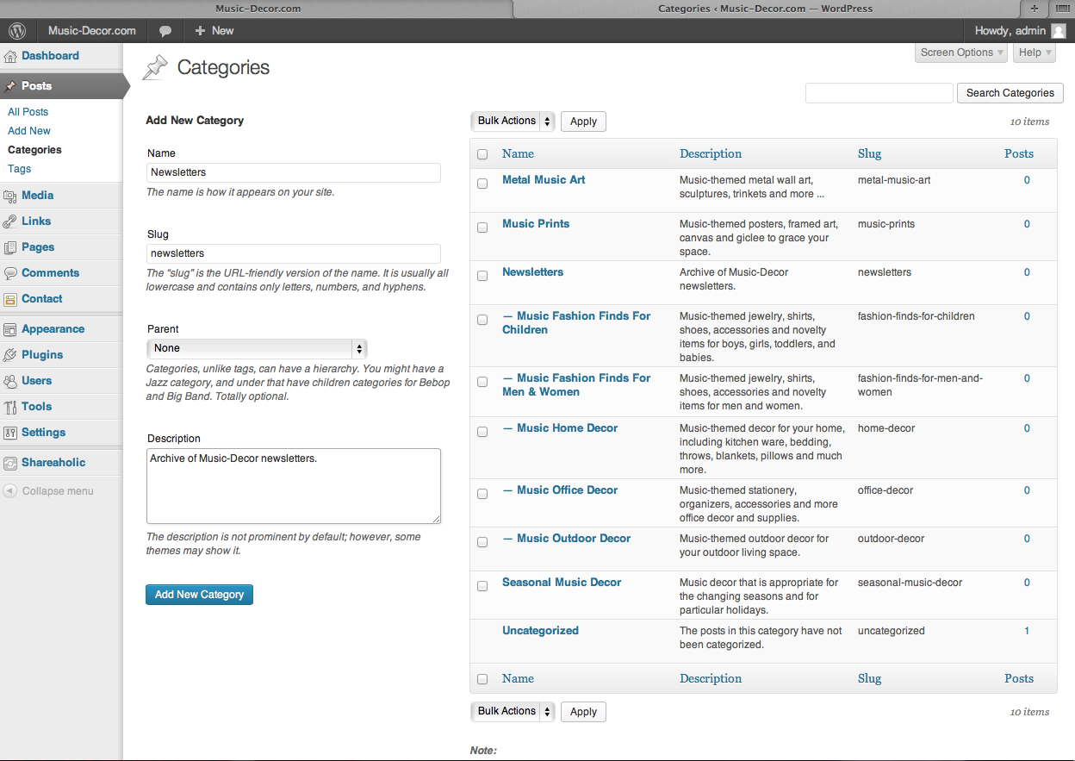Toggle the select-all checkbox in table footer
Image resolution: width=1075 pixels, height=761 pixels.
click(x=482, y=679)
